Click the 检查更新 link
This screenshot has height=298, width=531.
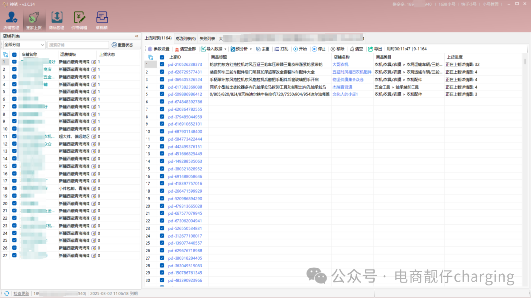pos(21,293)
